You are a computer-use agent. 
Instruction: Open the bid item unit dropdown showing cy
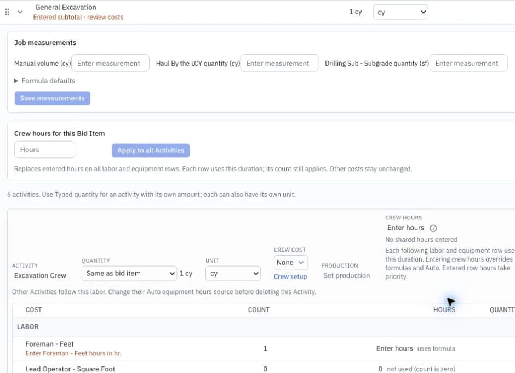tap(400, 12)
